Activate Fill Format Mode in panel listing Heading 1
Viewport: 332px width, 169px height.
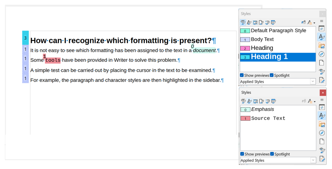click(304, 22)
